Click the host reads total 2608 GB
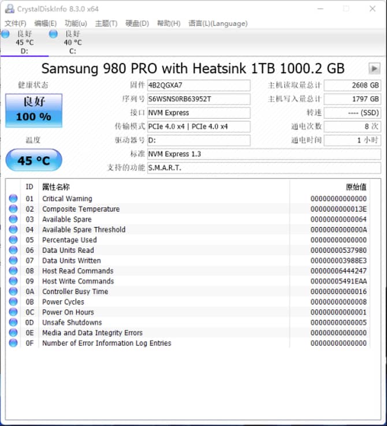This screenshot has width=387, height=426. (x=352, y=85)
